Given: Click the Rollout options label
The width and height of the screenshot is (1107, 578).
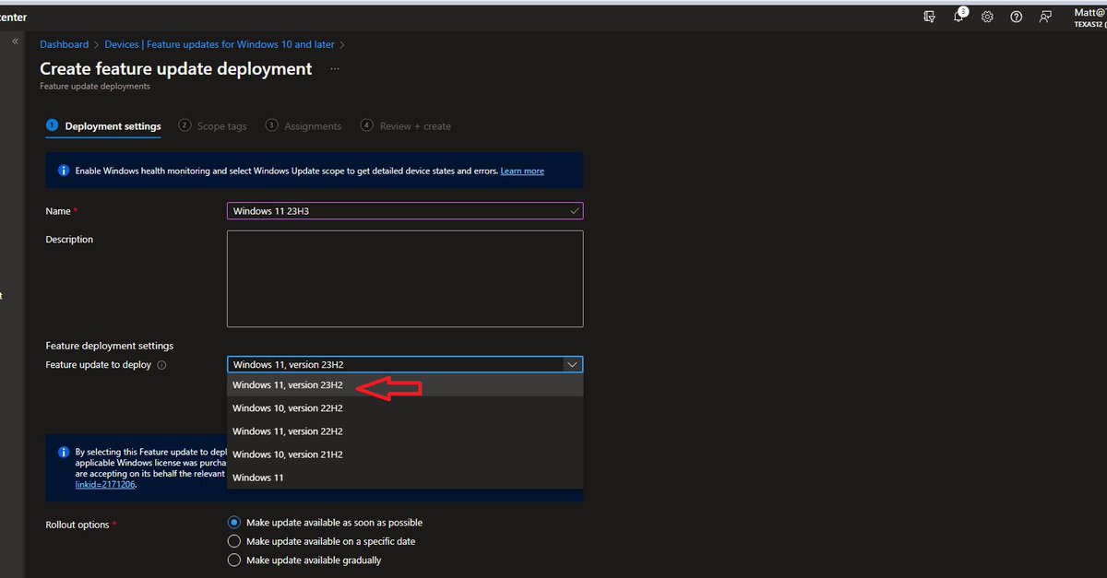Looking at the screenshot, I should click(x=78, y=525).
